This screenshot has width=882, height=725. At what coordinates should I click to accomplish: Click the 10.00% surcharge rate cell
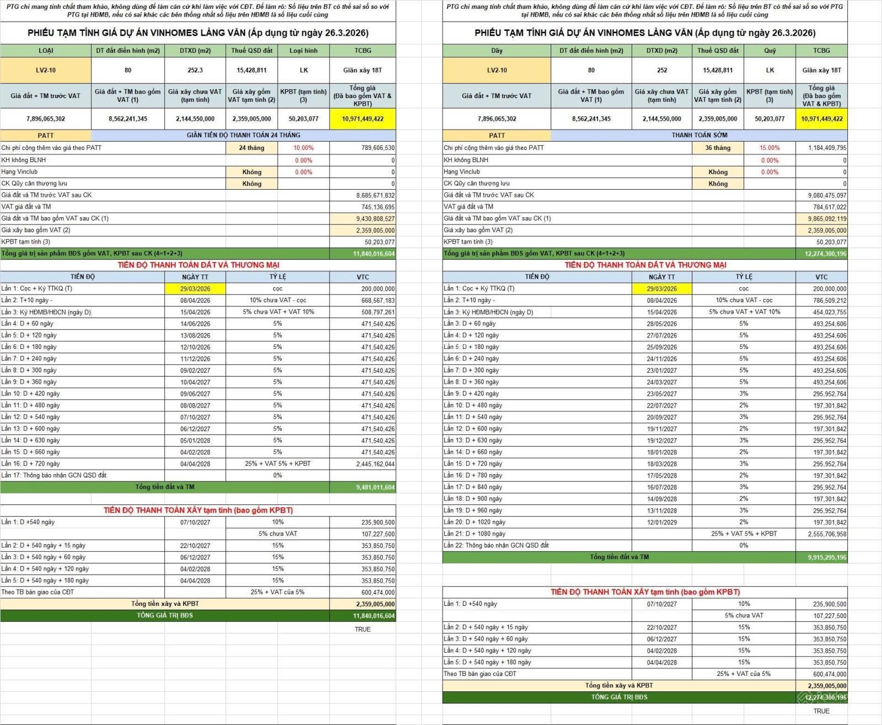(303, 148)
